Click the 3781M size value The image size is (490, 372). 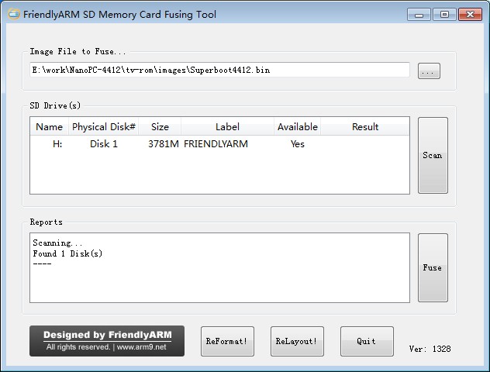(x=163, y=143)
